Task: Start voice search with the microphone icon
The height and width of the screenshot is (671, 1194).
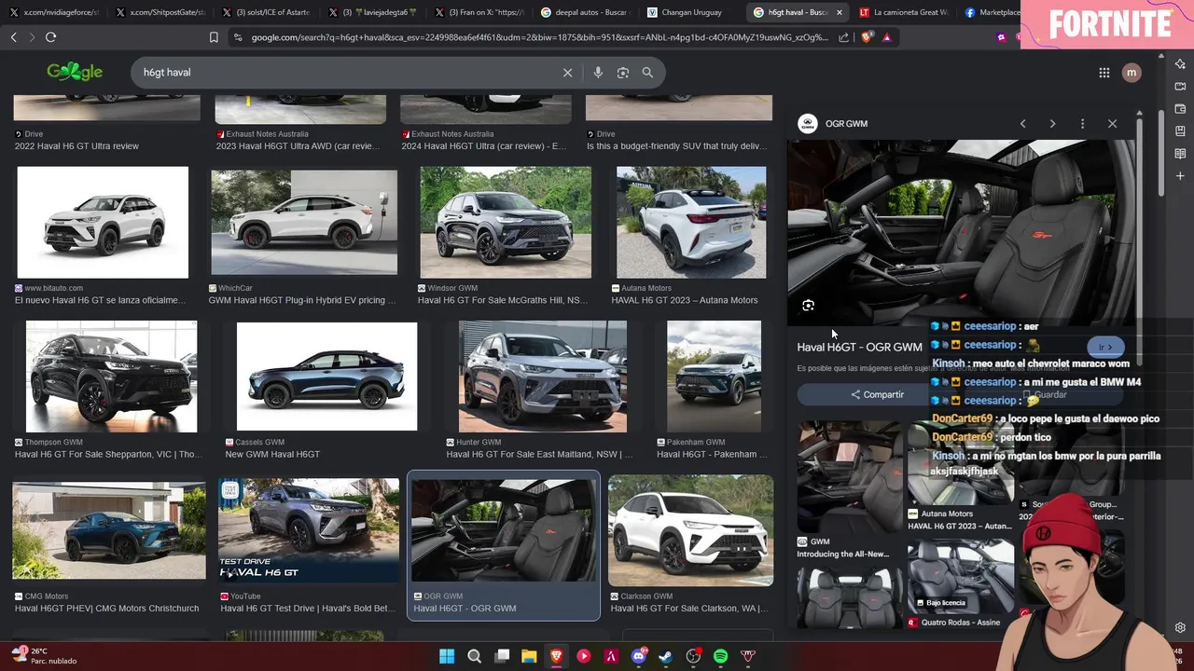Action: click(x=598, y=73)
